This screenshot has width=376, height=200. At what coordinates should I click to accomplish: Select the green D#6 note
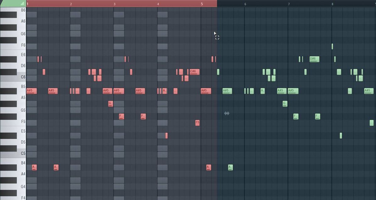point(314,59)
